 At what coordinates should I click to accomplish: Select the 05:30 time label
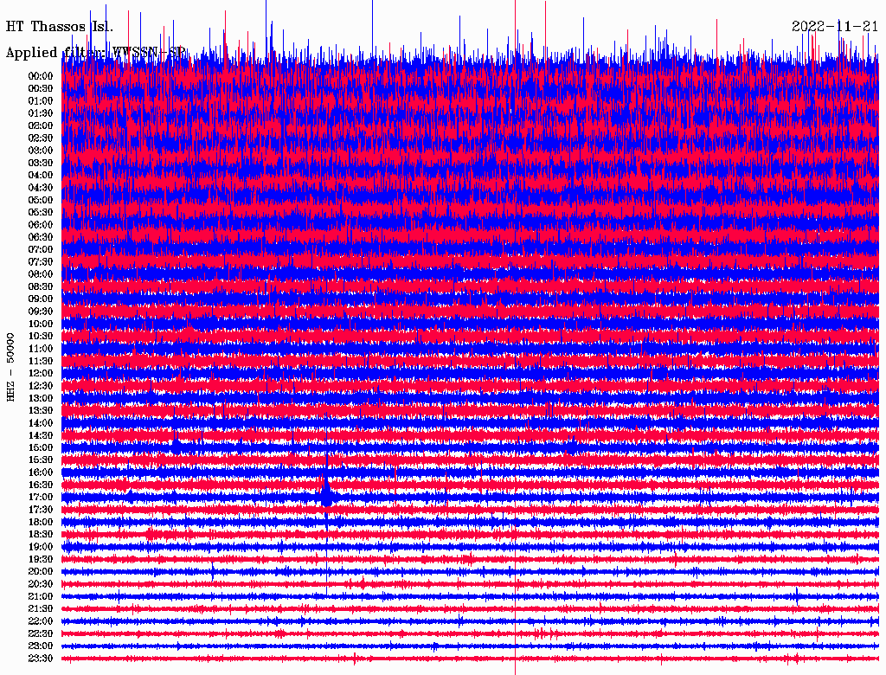pyautogui.click(x=41, y=213)
